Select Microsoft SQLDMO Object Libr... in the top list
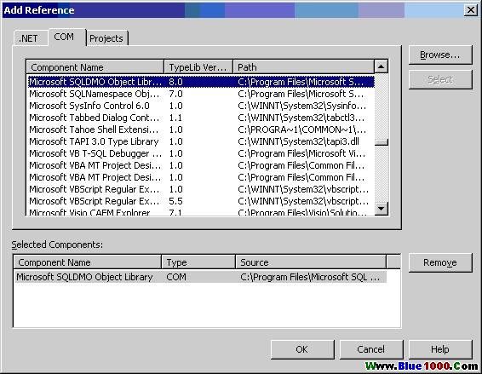Screen dimensions: 482x374 (x=201, y=82)
